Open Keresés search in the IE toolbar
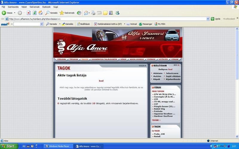239x149 pixels. [51, 13]
